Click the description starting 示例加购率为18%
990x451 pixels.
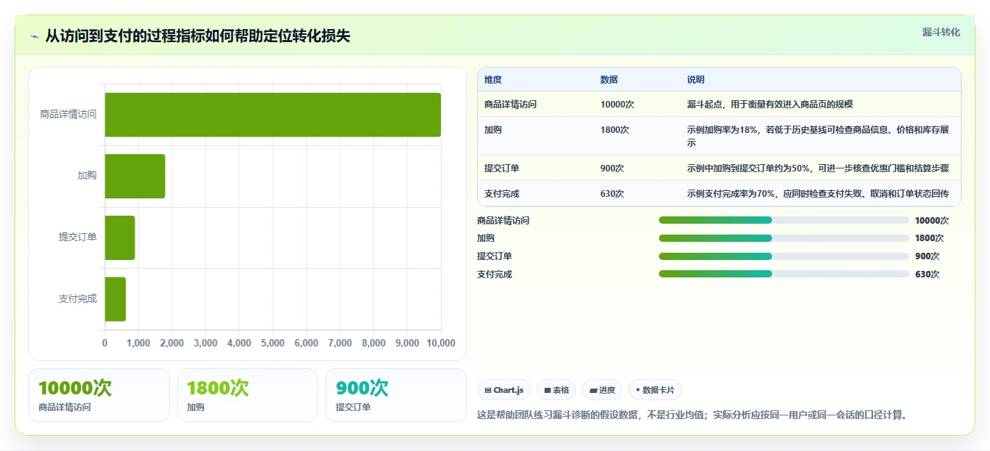tap(818, 137)
